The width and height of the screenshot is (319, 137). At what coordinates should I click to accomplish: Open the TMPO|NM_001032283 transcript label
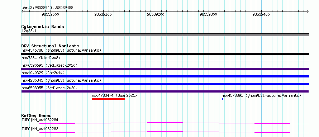pyautogui.click(x=40, y=129)
